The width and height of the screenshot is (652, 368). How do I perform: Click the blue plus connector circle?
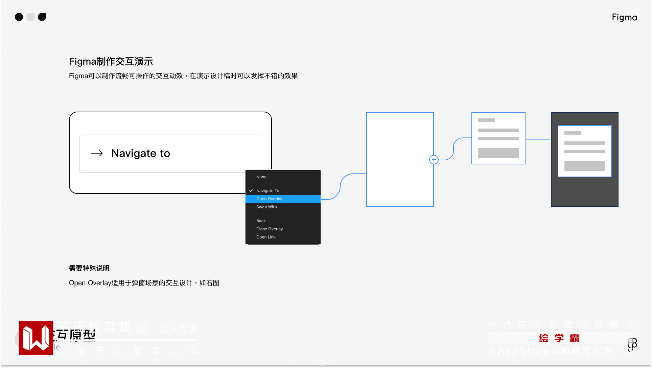434,160
